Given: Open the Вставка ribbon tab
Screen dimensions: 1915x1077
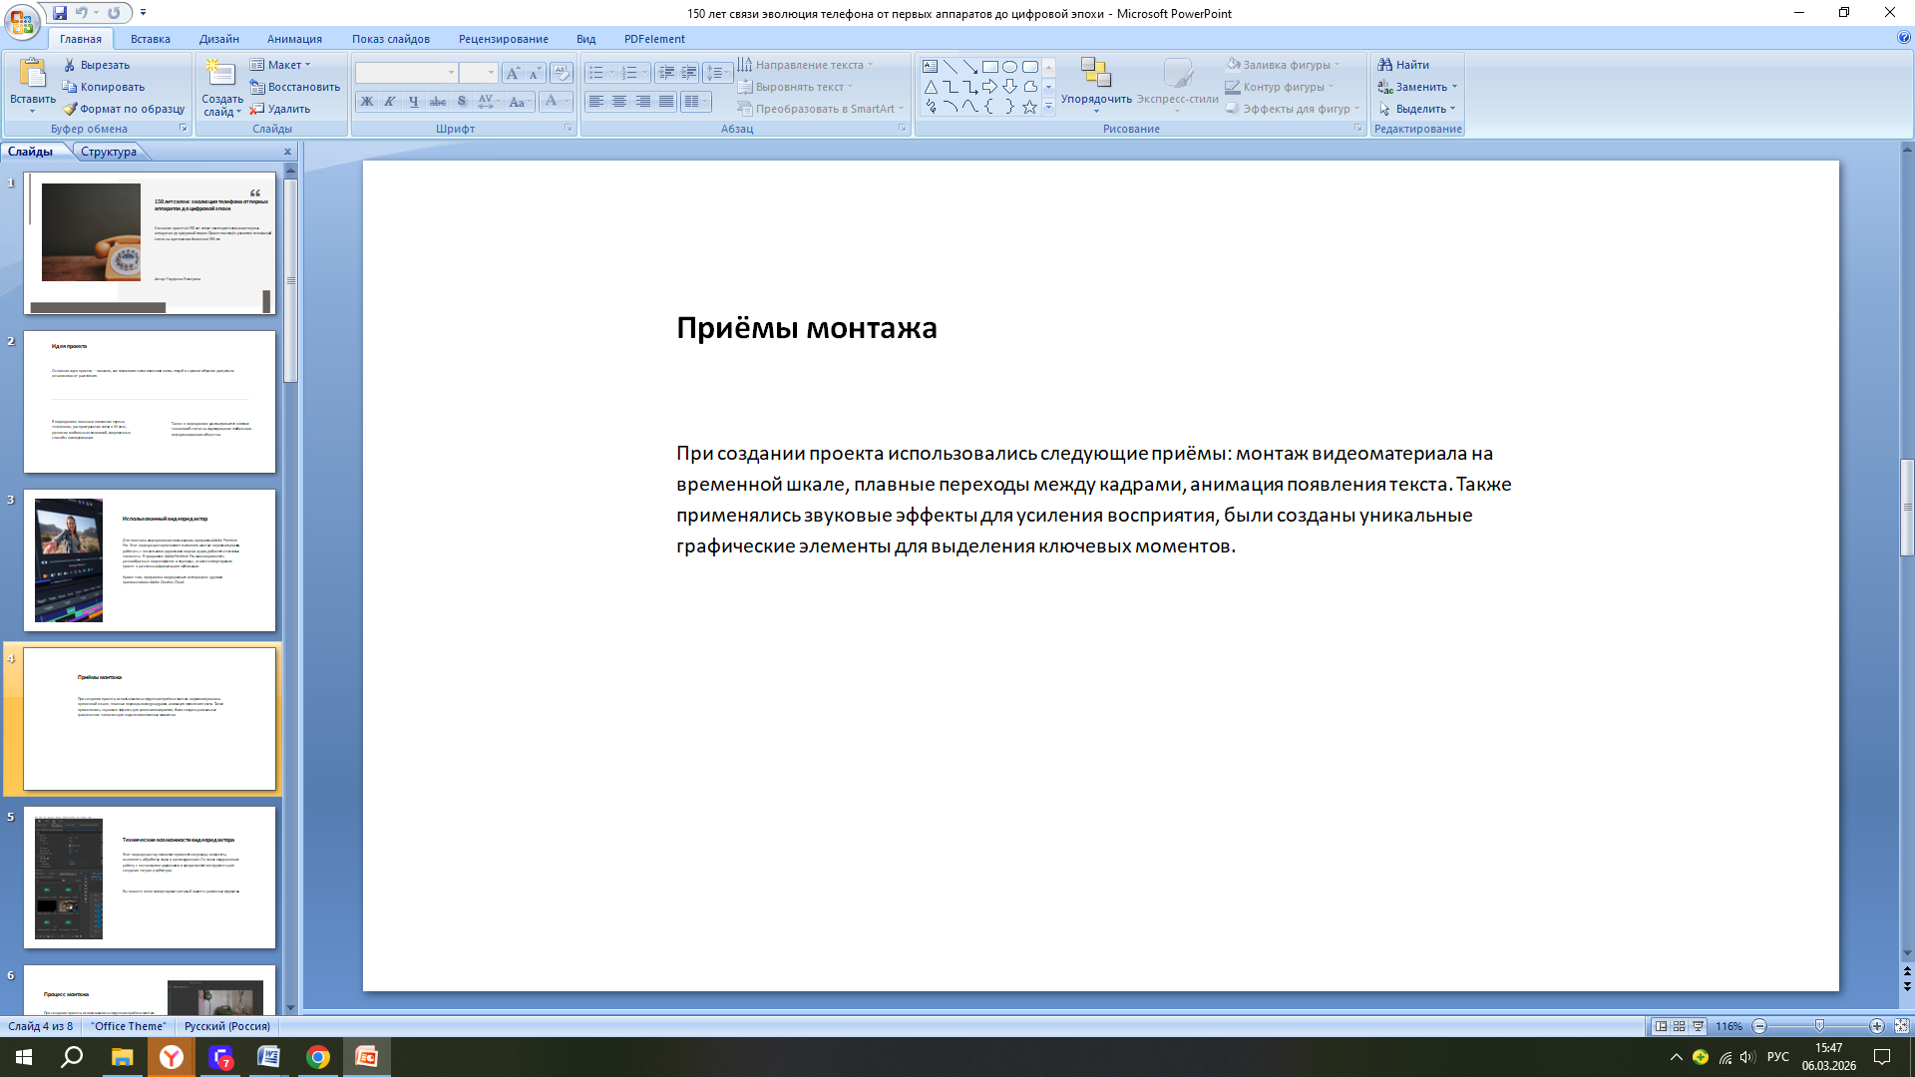Looking at the screenshot, I should [151, 39].
